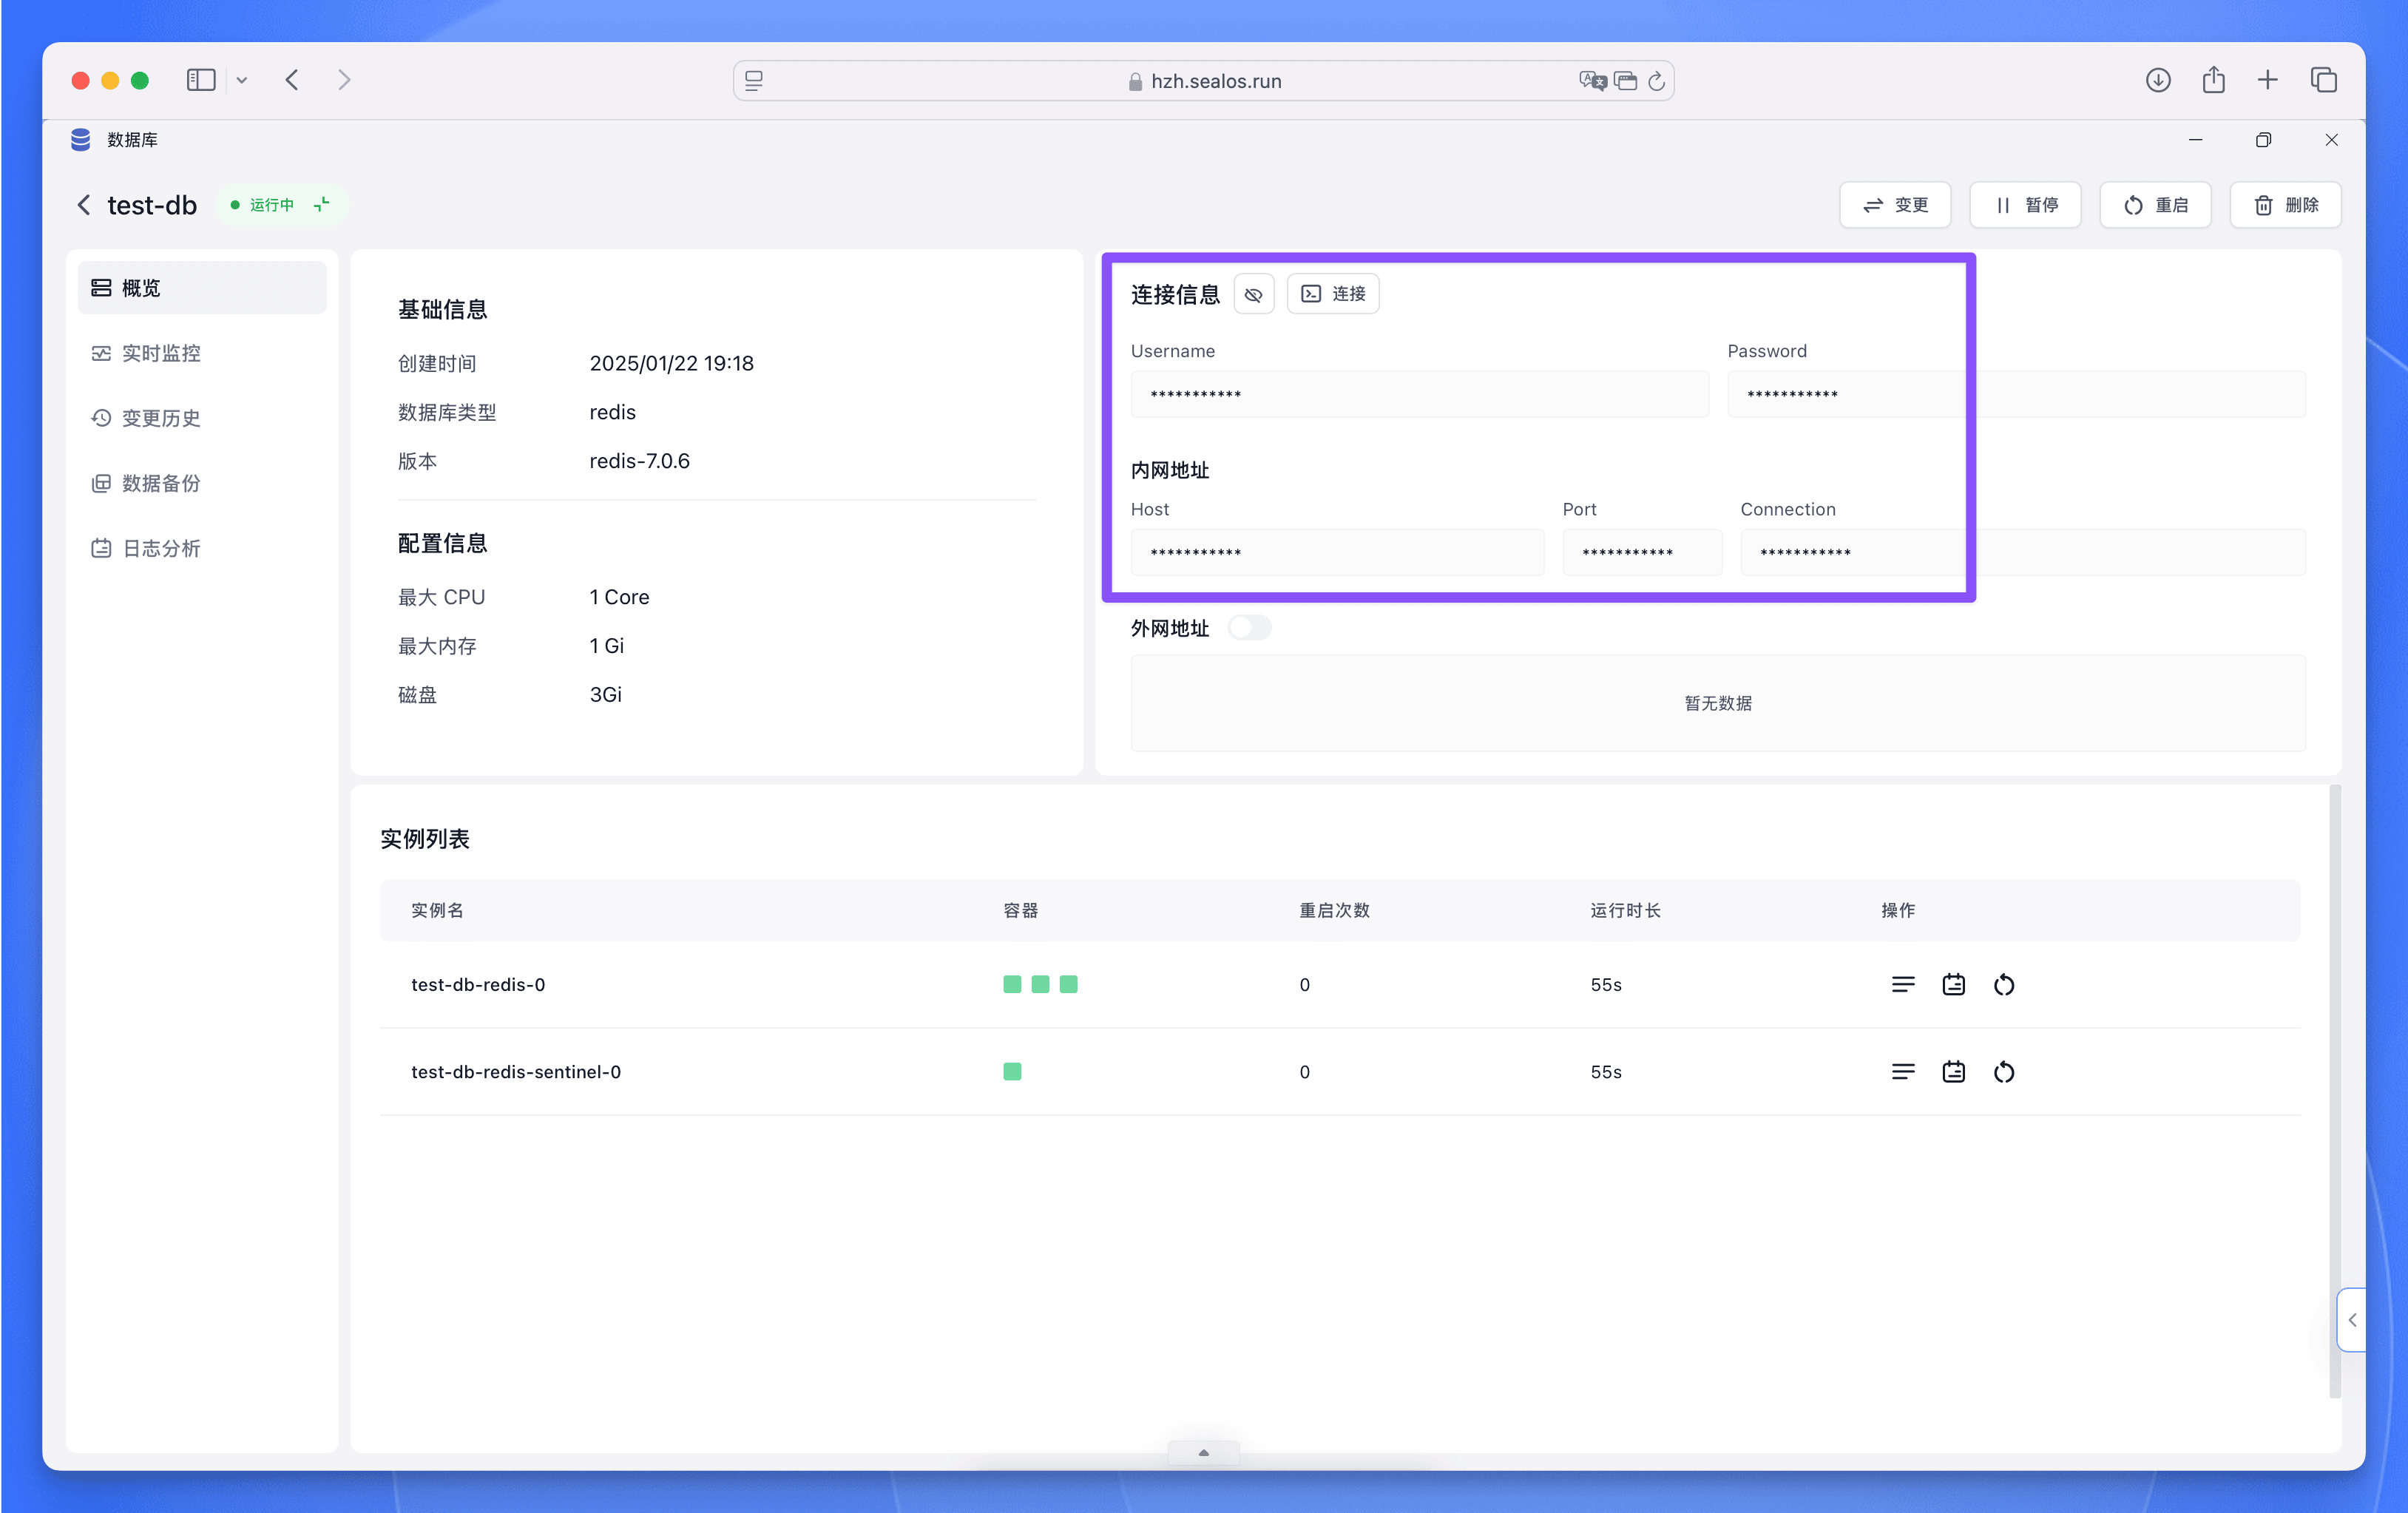
Task: Click the redis-7.0.6 version value
Action: pos(639,461)
